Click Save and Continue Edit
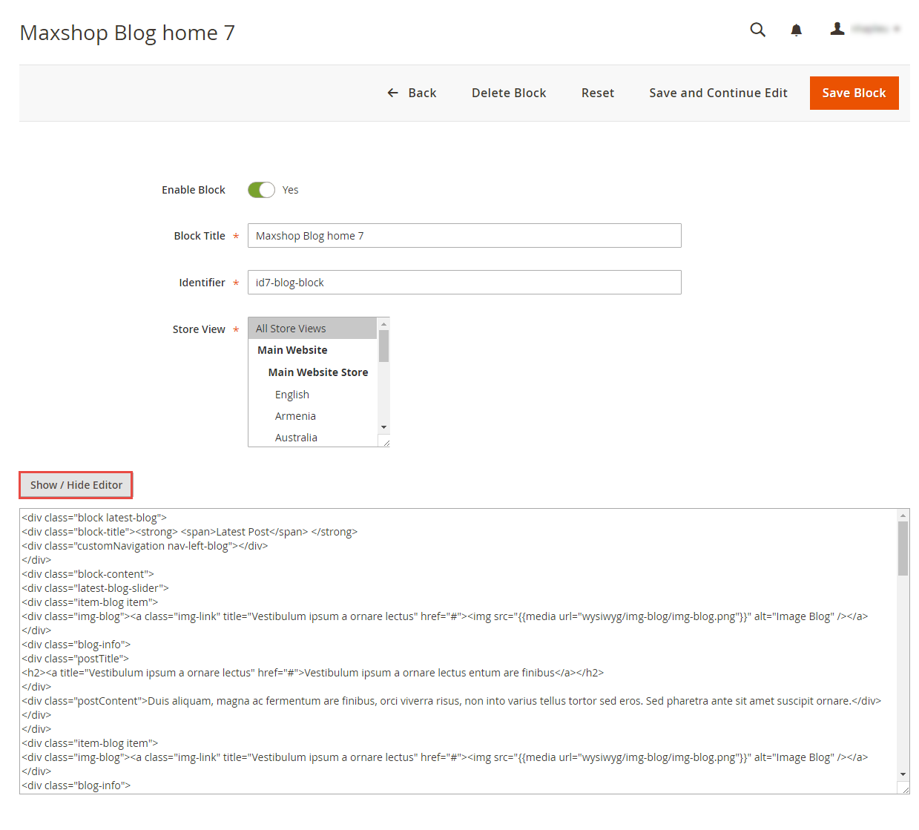 click(x=718, y=93)
